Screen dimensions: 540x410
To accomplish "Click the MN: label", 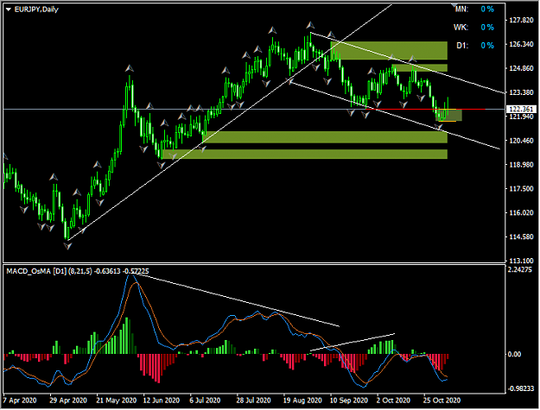I will [x=461, y=9].
